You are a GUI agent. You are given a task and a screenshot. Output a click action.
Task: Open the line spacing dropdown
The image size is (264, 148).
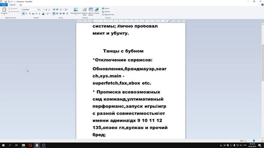66,9
